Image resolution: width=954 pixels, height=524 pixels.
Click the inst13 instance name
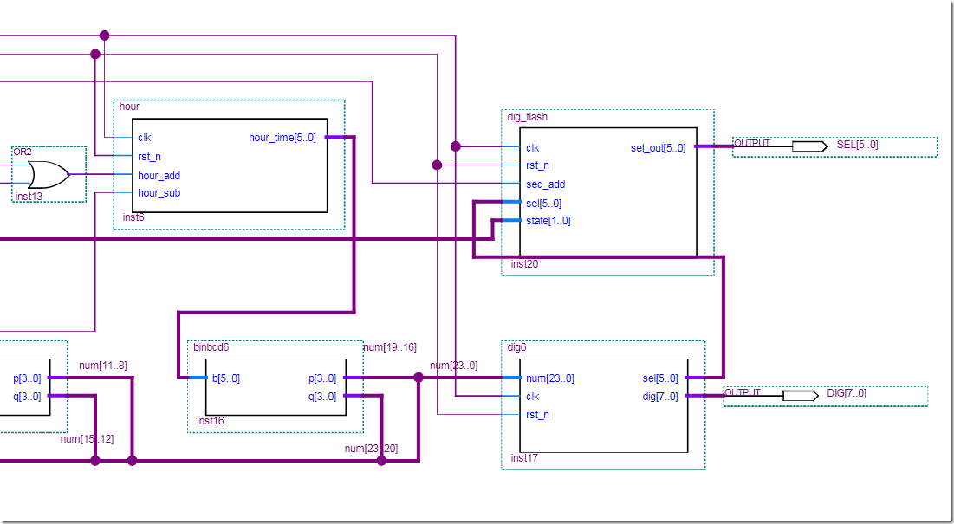[28, 196]
